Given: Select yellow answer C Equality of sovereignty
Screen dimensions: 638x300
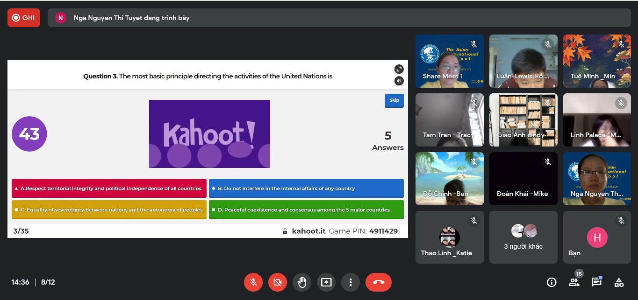Looking at the screenshot, I should pyautogui.click(x=109, y=210).
